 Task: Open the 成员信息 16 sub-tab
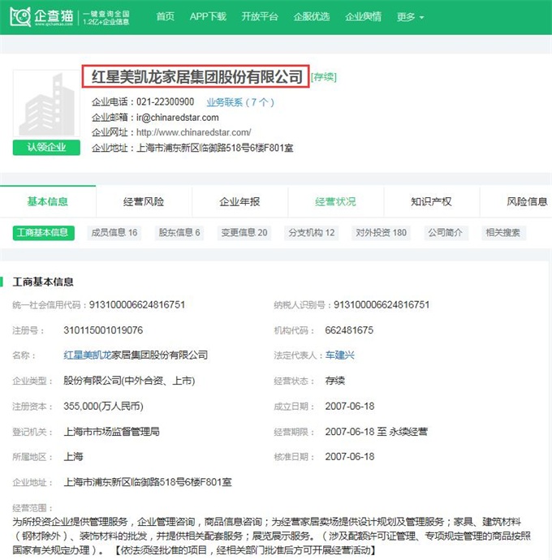[x=114, y=233]
